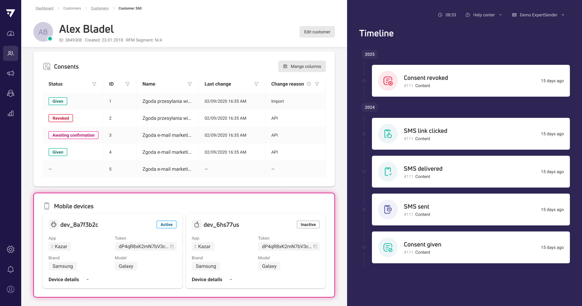Open Demo ExpertSender account dropdown
This screenshot has width=582, height=306.
point(538,15)
